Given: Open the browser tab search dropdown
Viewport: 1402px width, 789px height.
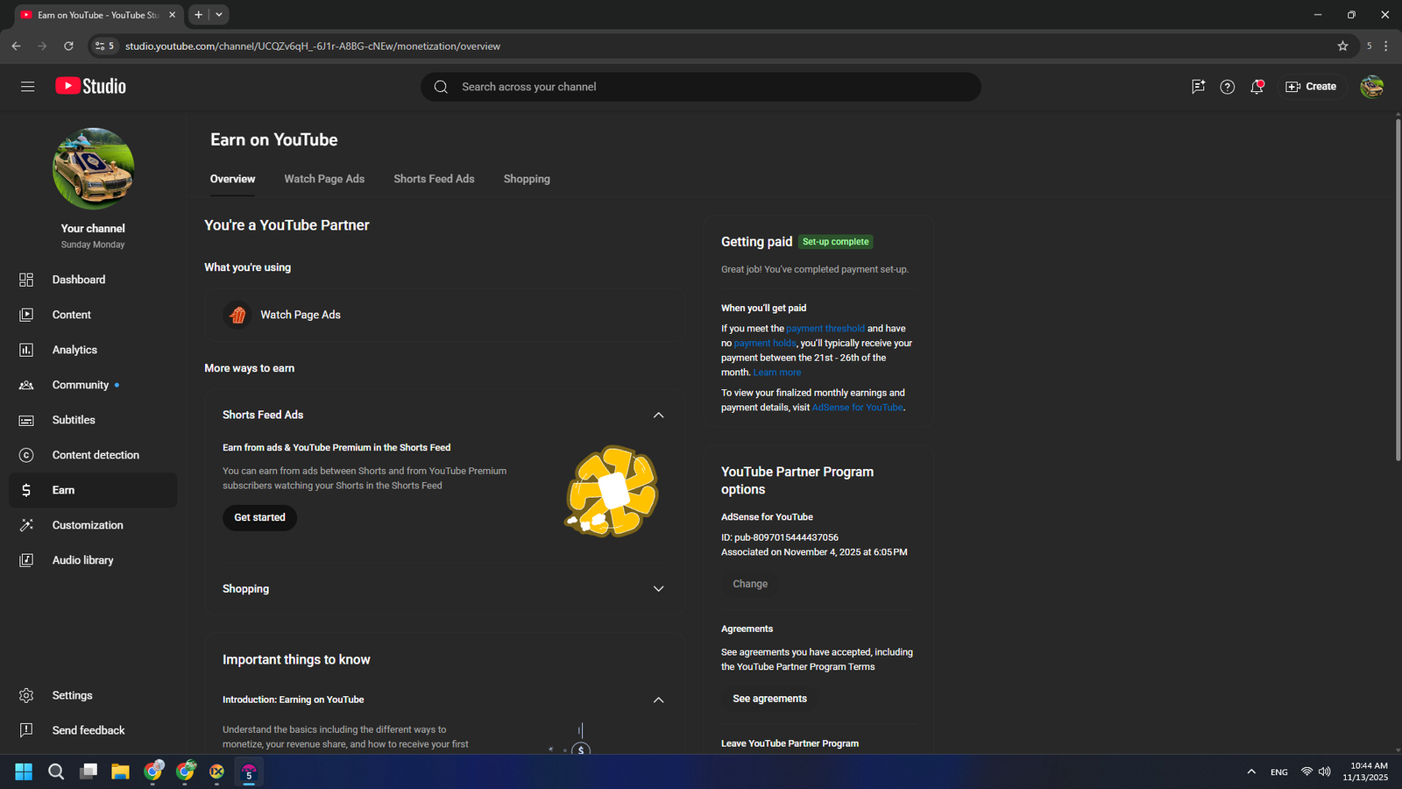Looking at the screenshot, I should [219, 14].
